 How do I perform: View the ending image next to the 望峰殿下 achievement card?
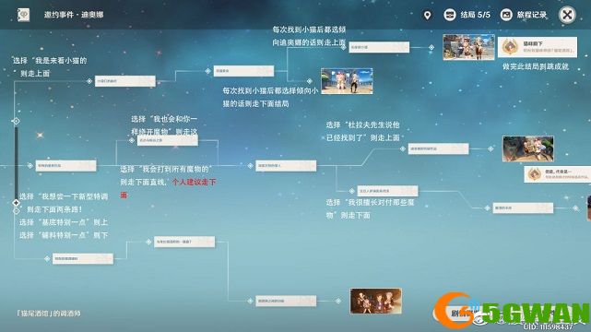tap(469, 47)
